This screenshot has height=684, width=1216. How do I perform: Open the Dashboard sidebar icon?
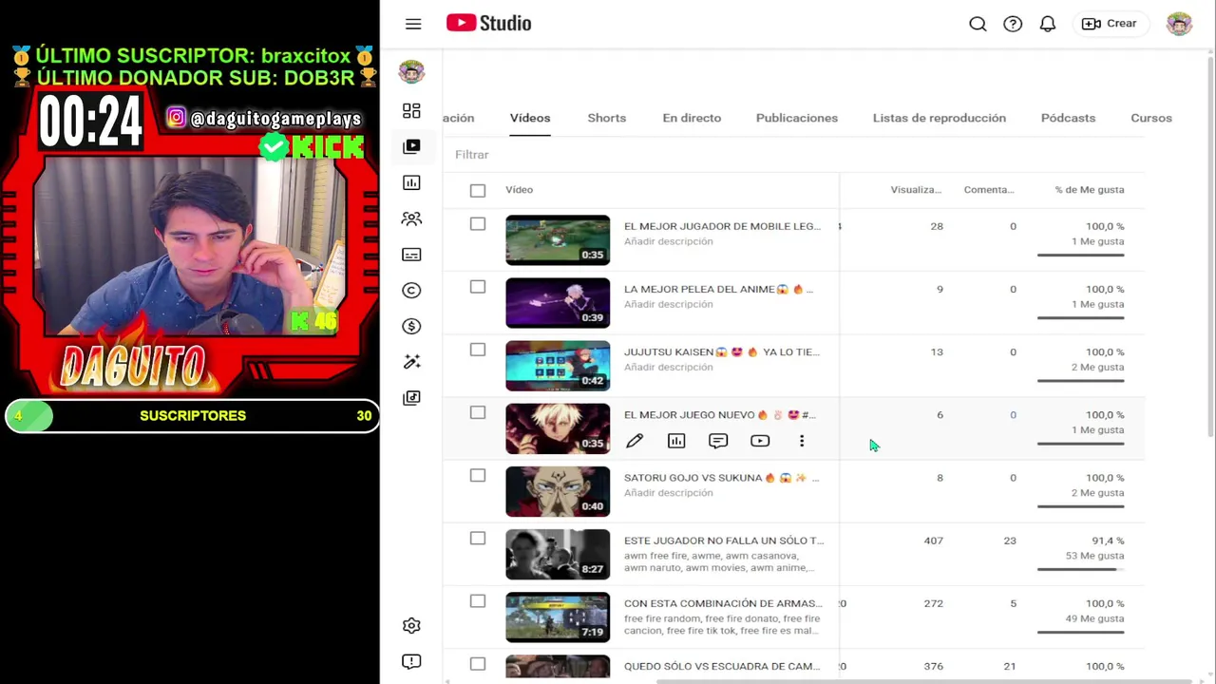tap(411, 111)
